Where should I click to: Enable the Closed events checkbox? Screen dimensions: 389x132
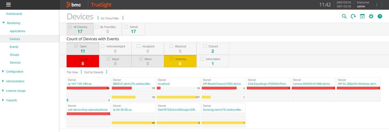pyautogui.click(x=205, y=46)
